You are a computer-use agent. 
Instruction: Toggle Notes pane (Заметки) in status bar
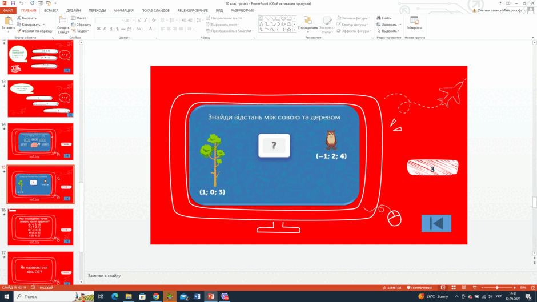(x=392, y=288)
